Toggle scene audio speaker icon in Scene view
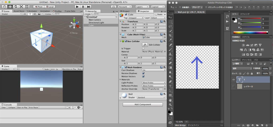This screenshot has height=127, width=273. point(34,14)
